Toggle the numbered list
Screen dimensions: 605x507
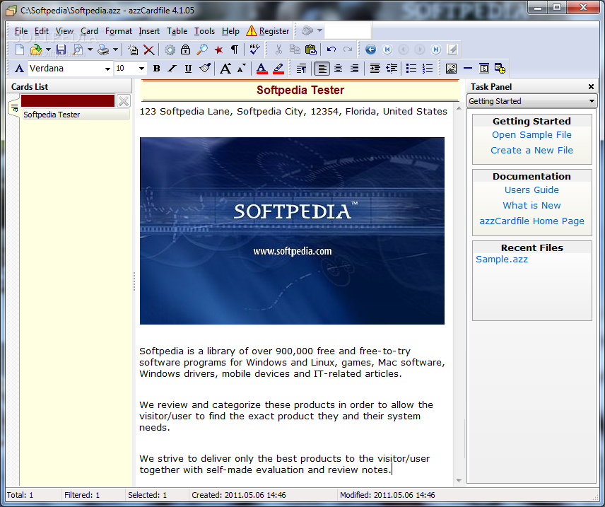click(428, 69)
